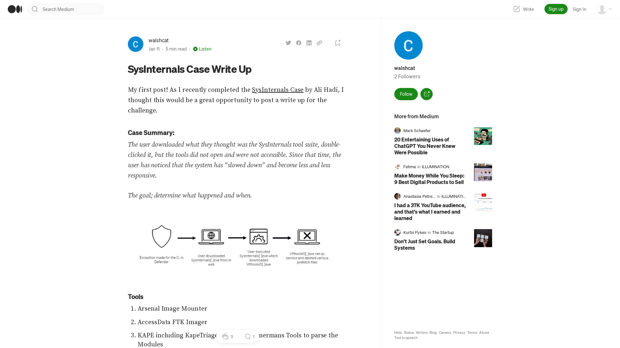Click the copy link icon
Image resolution: width=620 pixels, height=348 pixels.
click(x=319, y=43)
